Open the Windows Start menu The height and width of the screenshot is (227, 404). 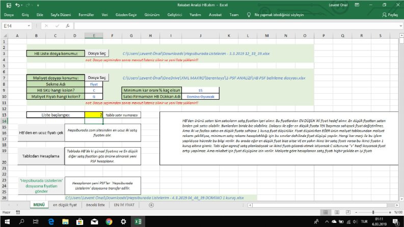(7, 221)
